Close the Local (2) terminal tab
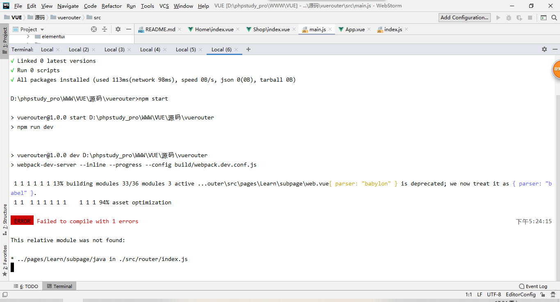Image resolution: width=560 pixels, height=302 pixels. [x=93, y=50]
